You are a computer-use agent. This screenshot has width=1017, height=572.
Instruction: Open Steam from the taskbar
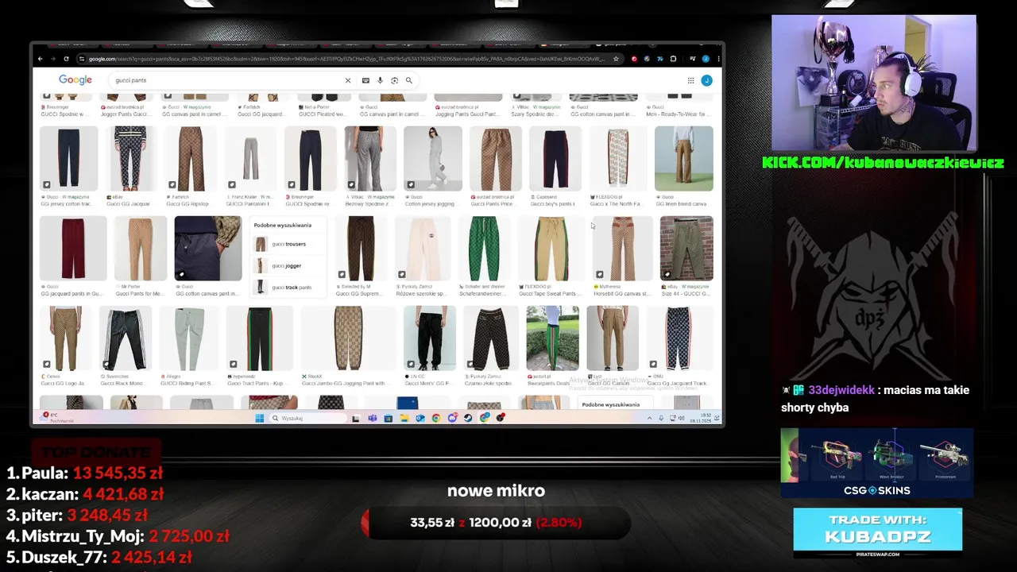coord(468,418)
